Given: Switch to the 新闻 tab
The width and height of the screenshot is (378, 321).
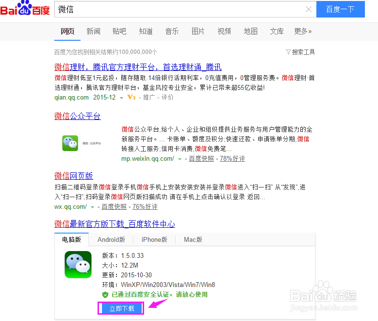Looking at the screenshot, I should [93, 32].
